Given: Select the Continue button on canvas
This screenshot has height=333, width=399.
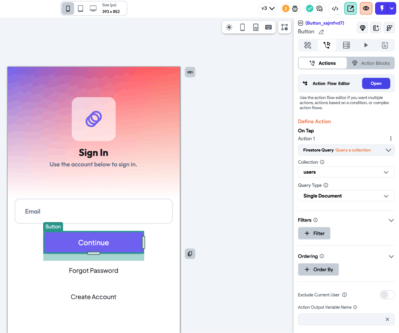Looking at the screenshot, I should coord(93,243).
